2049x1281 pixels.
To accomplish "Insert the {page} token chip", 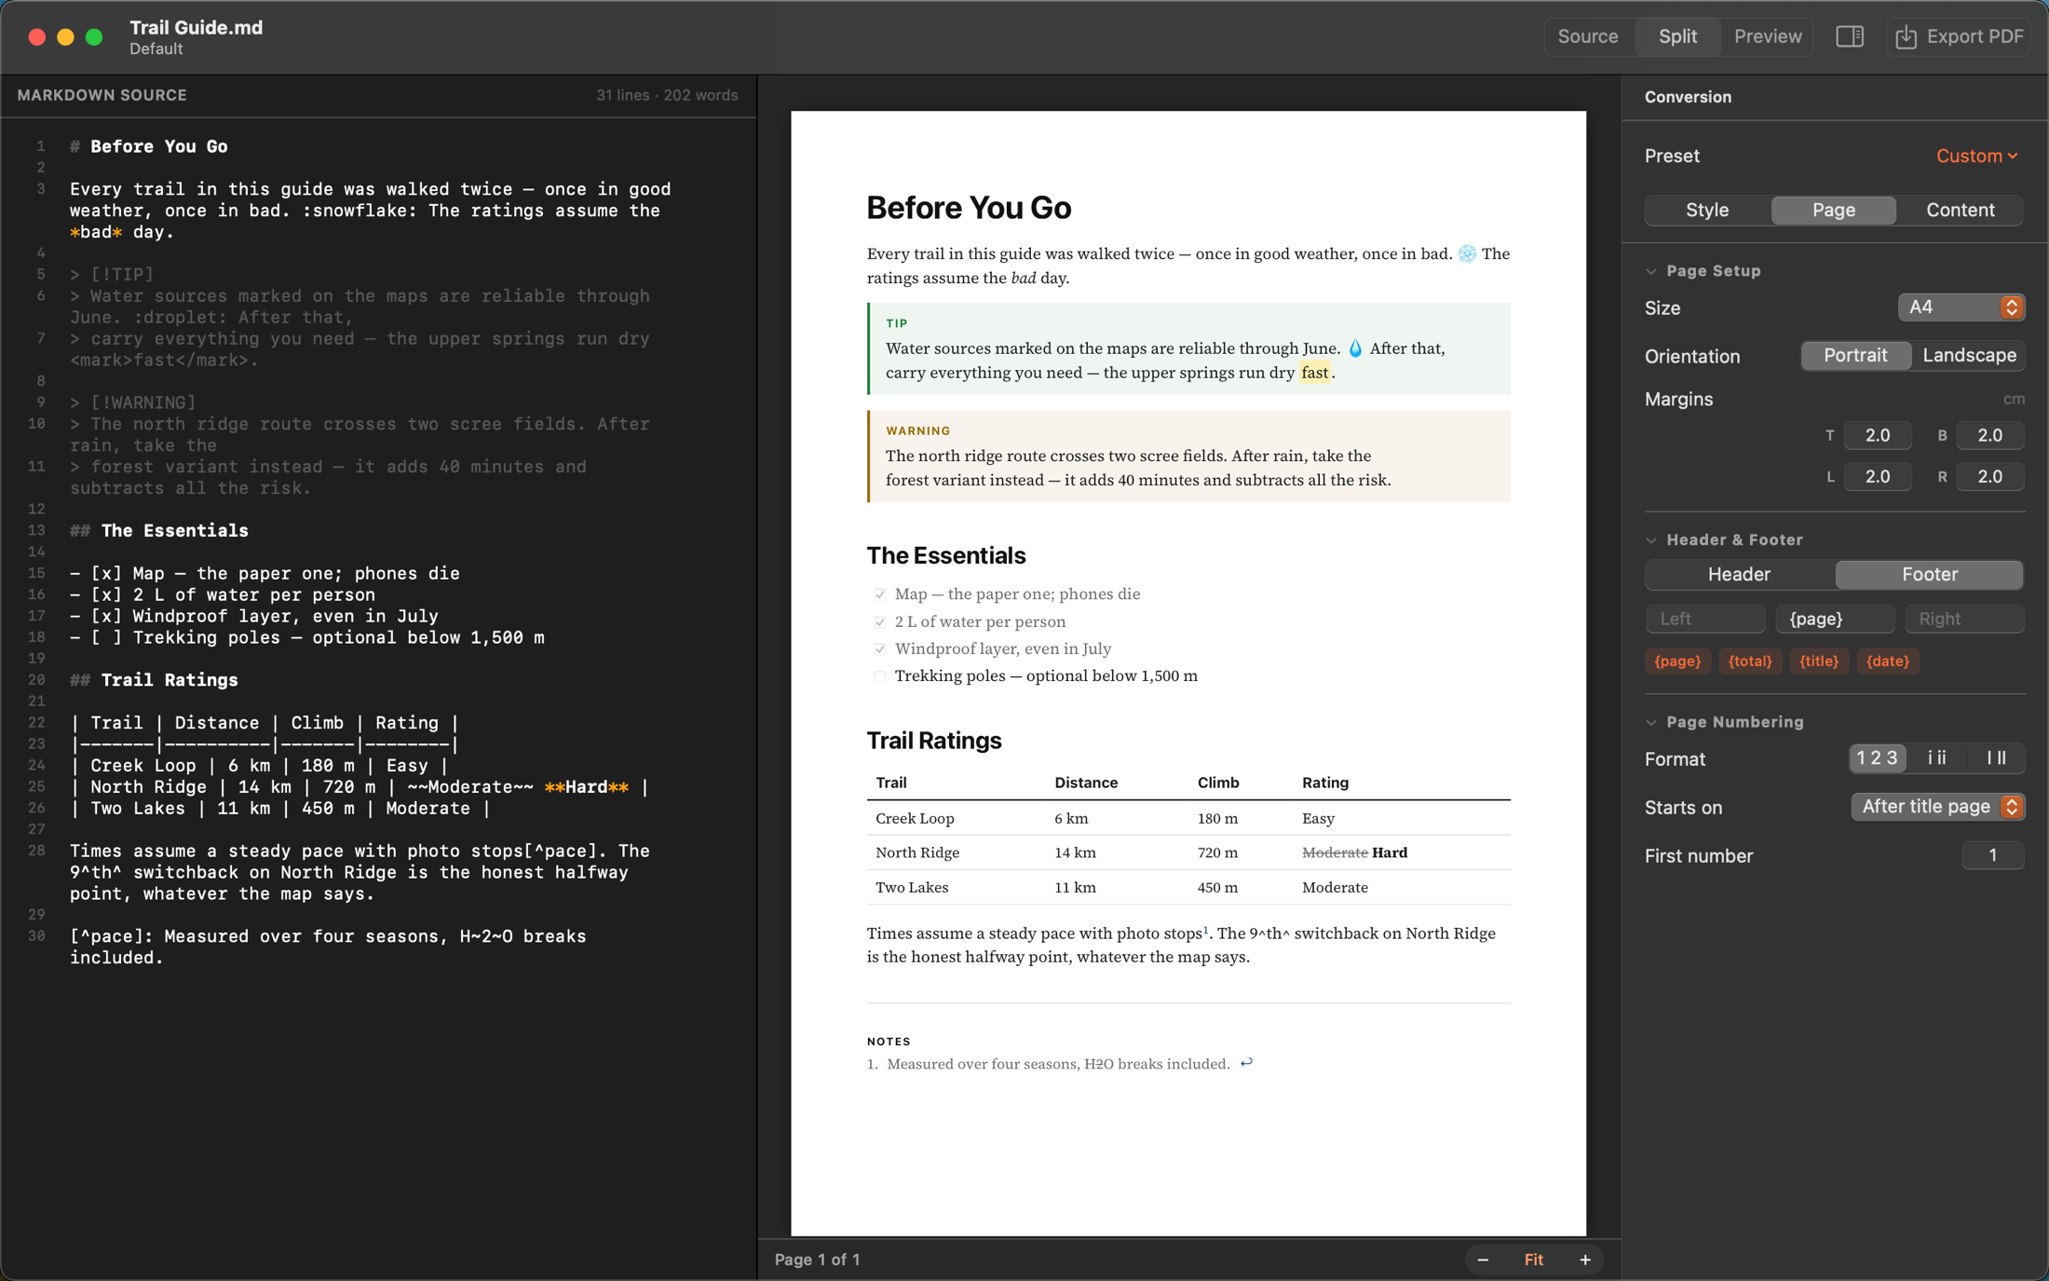I will click(1677, 661).
